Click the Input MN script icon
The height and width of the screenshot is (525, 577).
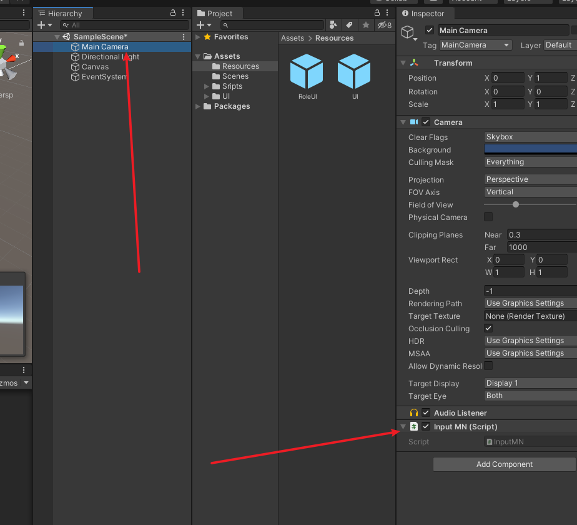pyautogui.click(x=414, y=427)
